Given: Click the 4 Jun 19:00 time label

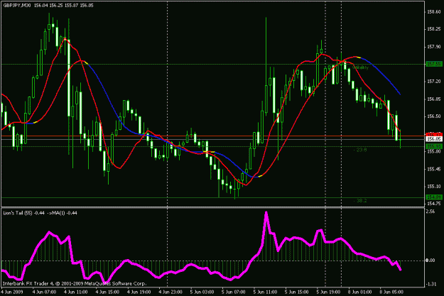Looking at the screenshot, I should 139,292.
